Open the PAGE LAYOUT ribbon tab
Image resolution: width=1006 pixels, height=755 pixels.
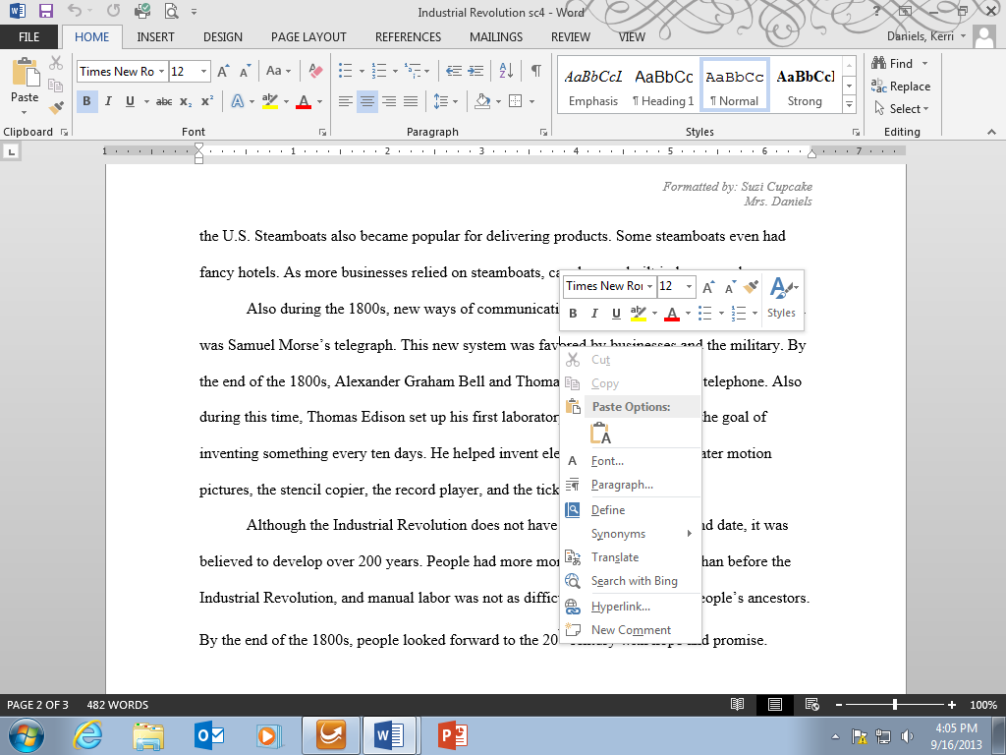pos(308,37)
